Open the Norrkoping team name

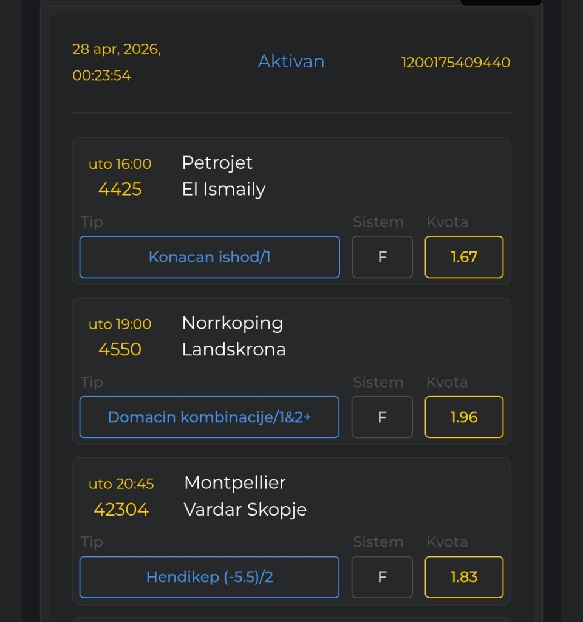point(232,323)
